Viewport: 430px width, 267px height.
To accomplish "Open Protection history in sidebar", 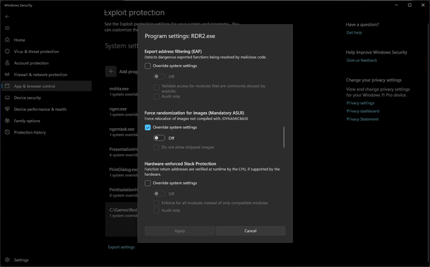I will click(x=30, y=132).
